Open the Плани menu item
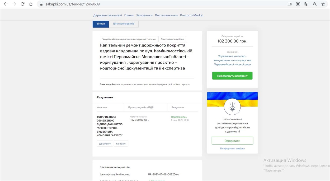The width and height of the screenshot is (330, 181). click(129, 15)
